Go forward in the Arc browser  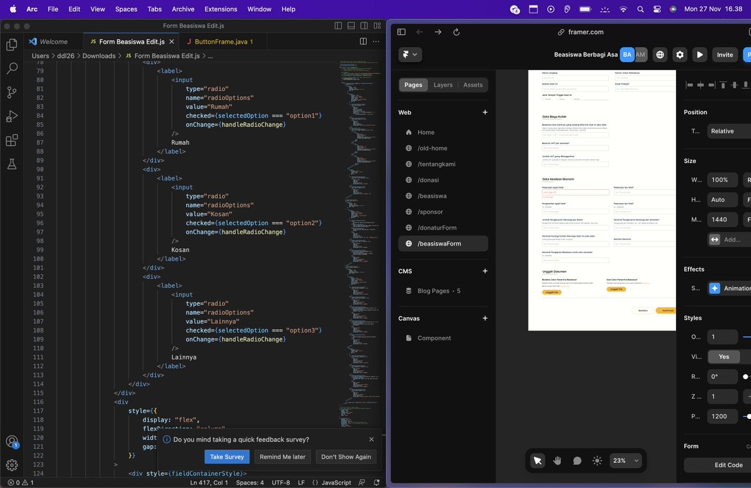[437, 32]
